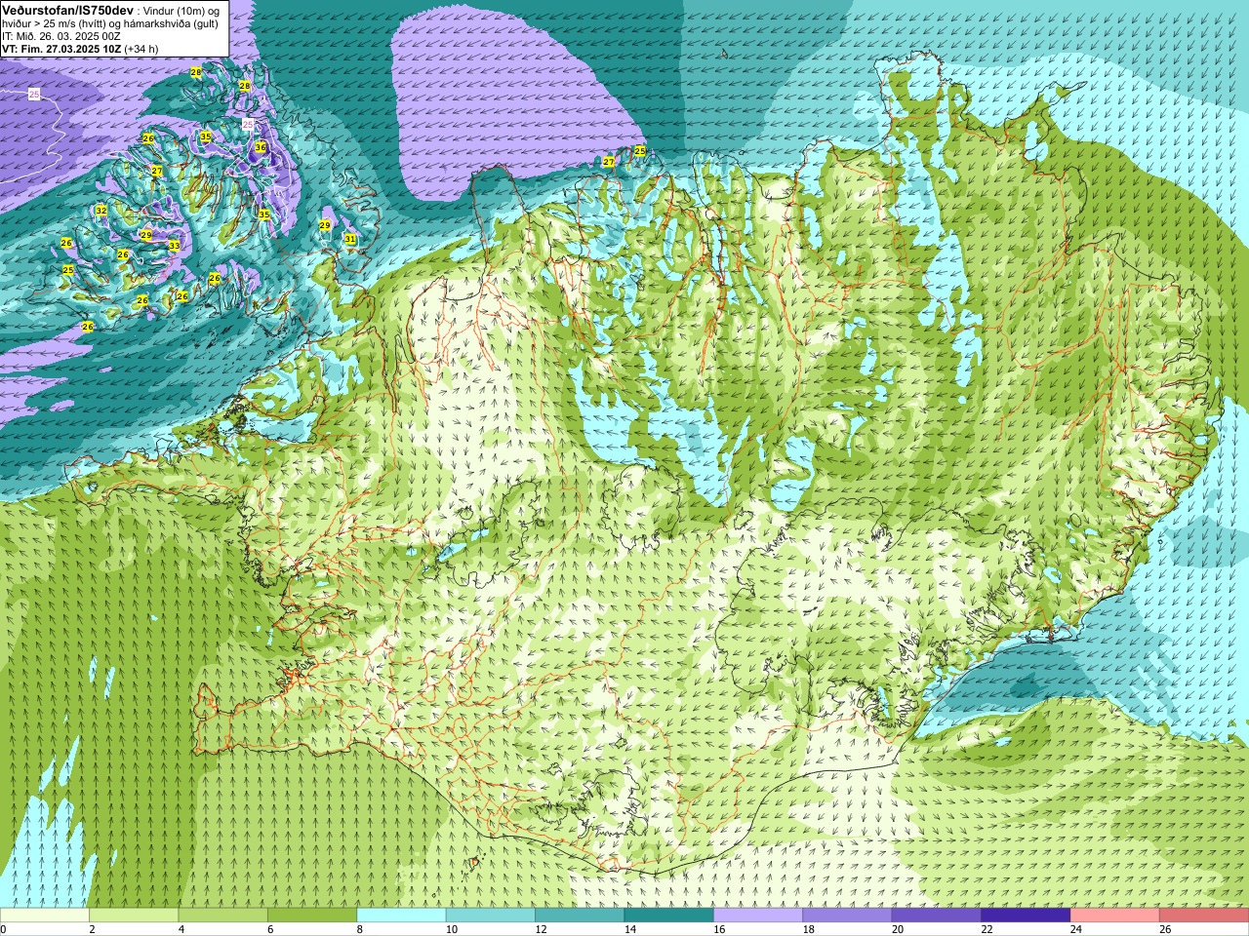The image size is (1249, 936).
Task: Click the yellow 32 maximum gust marker
Action: (101, 211)
